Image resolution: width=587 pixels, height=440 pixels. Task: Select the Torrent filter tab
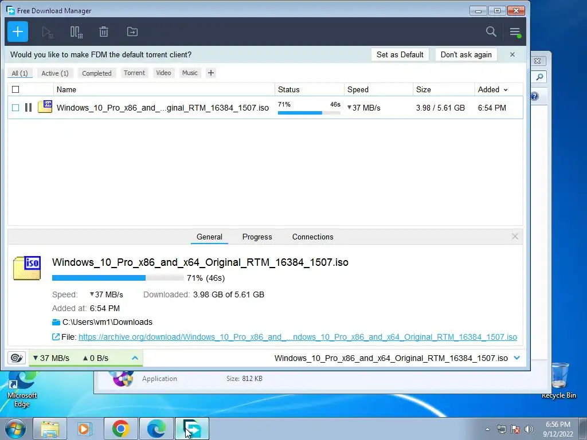tap(134, 73)
